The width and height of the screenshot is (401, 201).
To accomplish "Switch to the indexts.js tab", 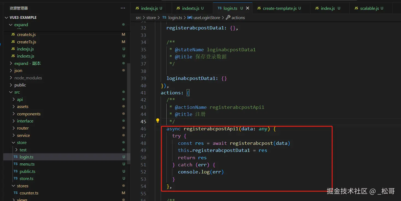I will (190, 8).
